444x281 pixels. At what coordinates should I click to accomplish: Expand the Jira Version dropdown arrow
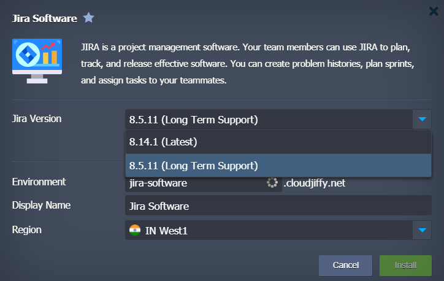pos(422,119)
